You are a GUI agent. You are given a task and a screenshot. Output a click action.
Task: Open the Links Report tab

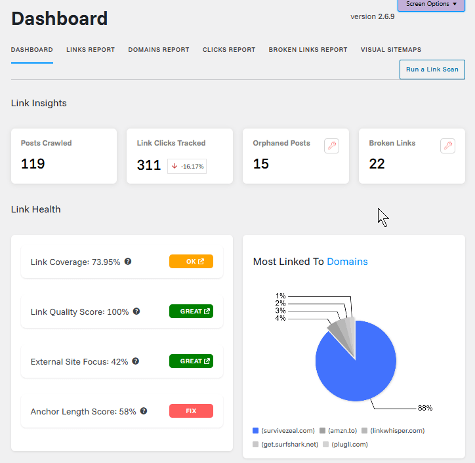click(x=91, y=50)
